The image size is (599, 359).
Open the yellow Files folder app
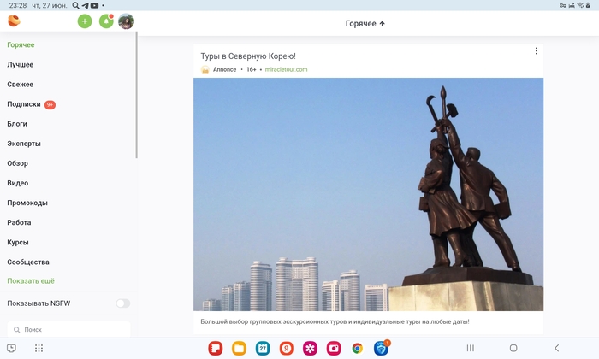(x=239, y=349)
